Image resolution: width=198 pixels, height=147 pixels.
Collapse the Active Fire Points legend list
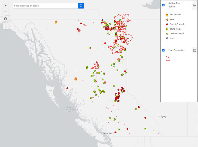pos(195,5)
